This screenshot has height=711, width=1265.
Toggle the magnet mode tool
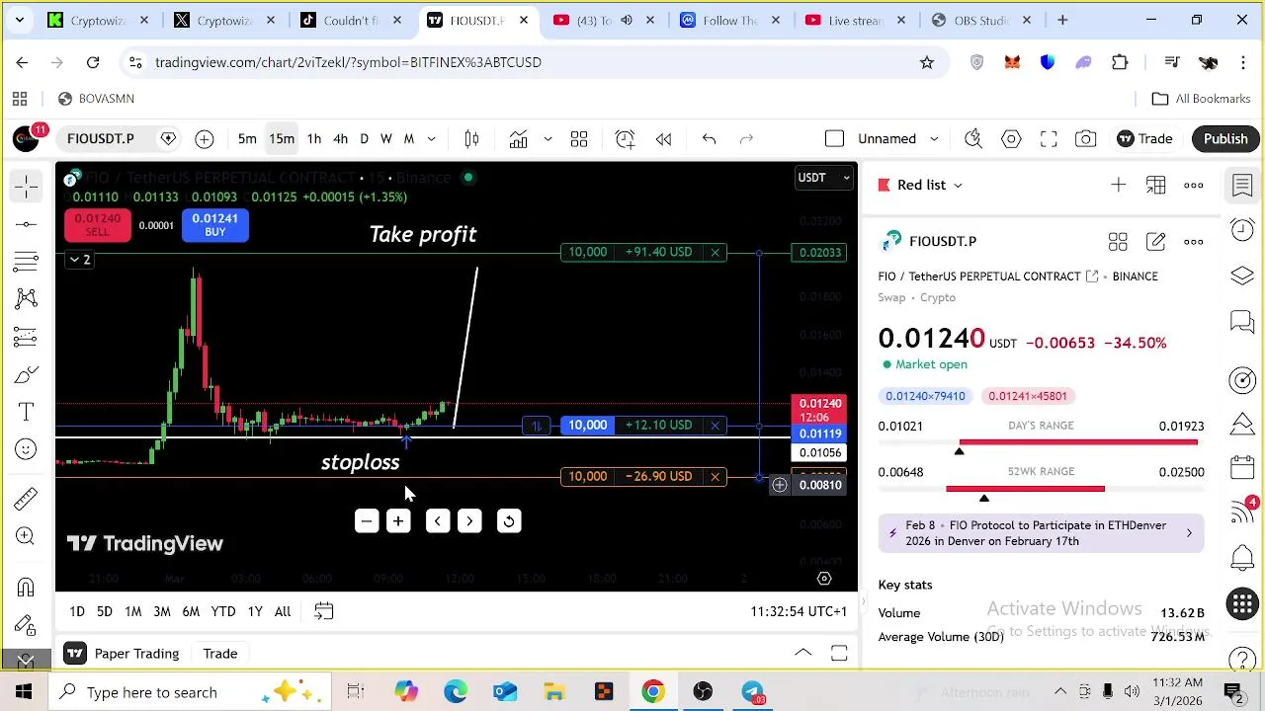coord(27,588)
